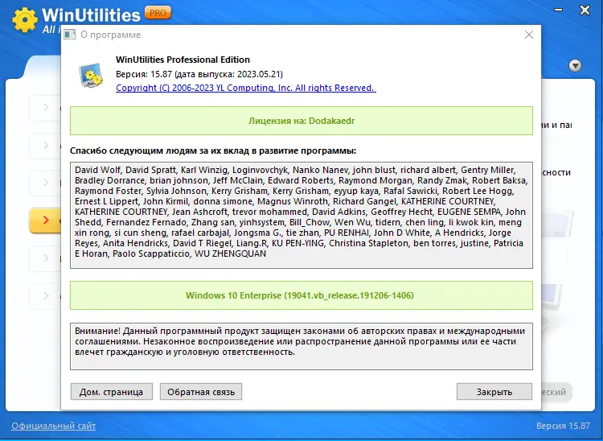The width and height of the screenshot is (603, 441).
Task: Click the Лицензия на: Dodakaedr banner
Action: coord(301,121)
